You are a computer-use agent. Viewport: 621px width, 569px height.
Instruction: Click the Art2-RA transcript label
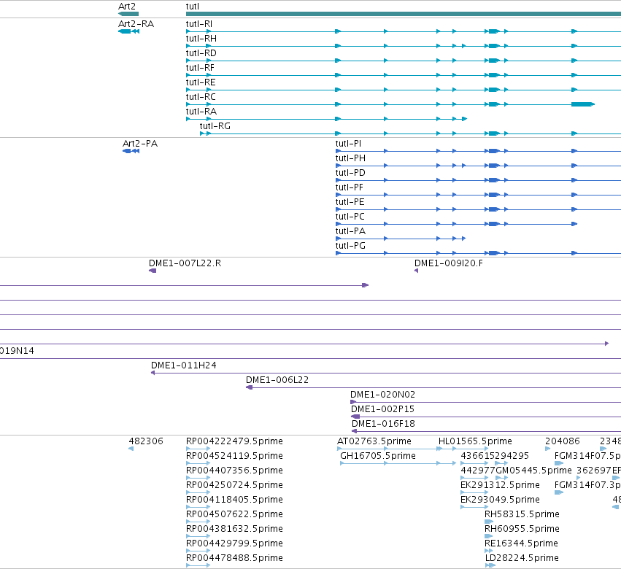tap(136, 24)
